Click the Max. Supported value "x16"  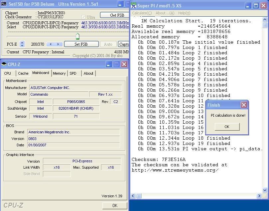pos(111,167)
